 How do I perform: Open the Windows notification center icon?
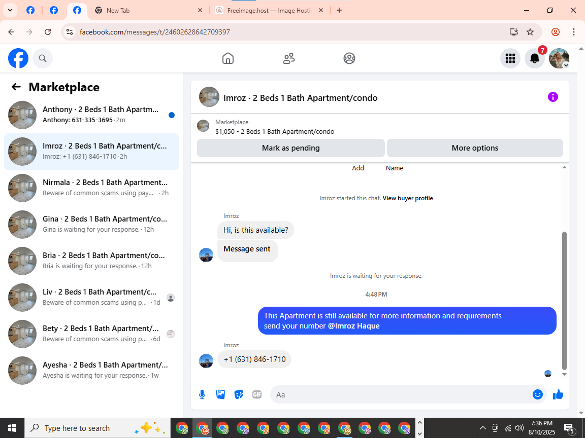point(569,428)
